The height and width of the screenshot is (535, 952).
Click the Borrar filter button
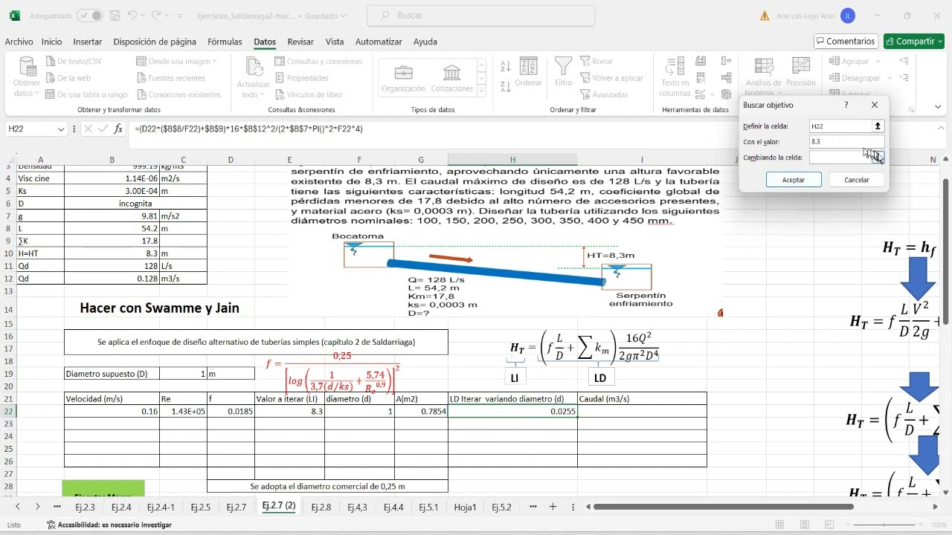pyautogui.click(x=596, y=62)
